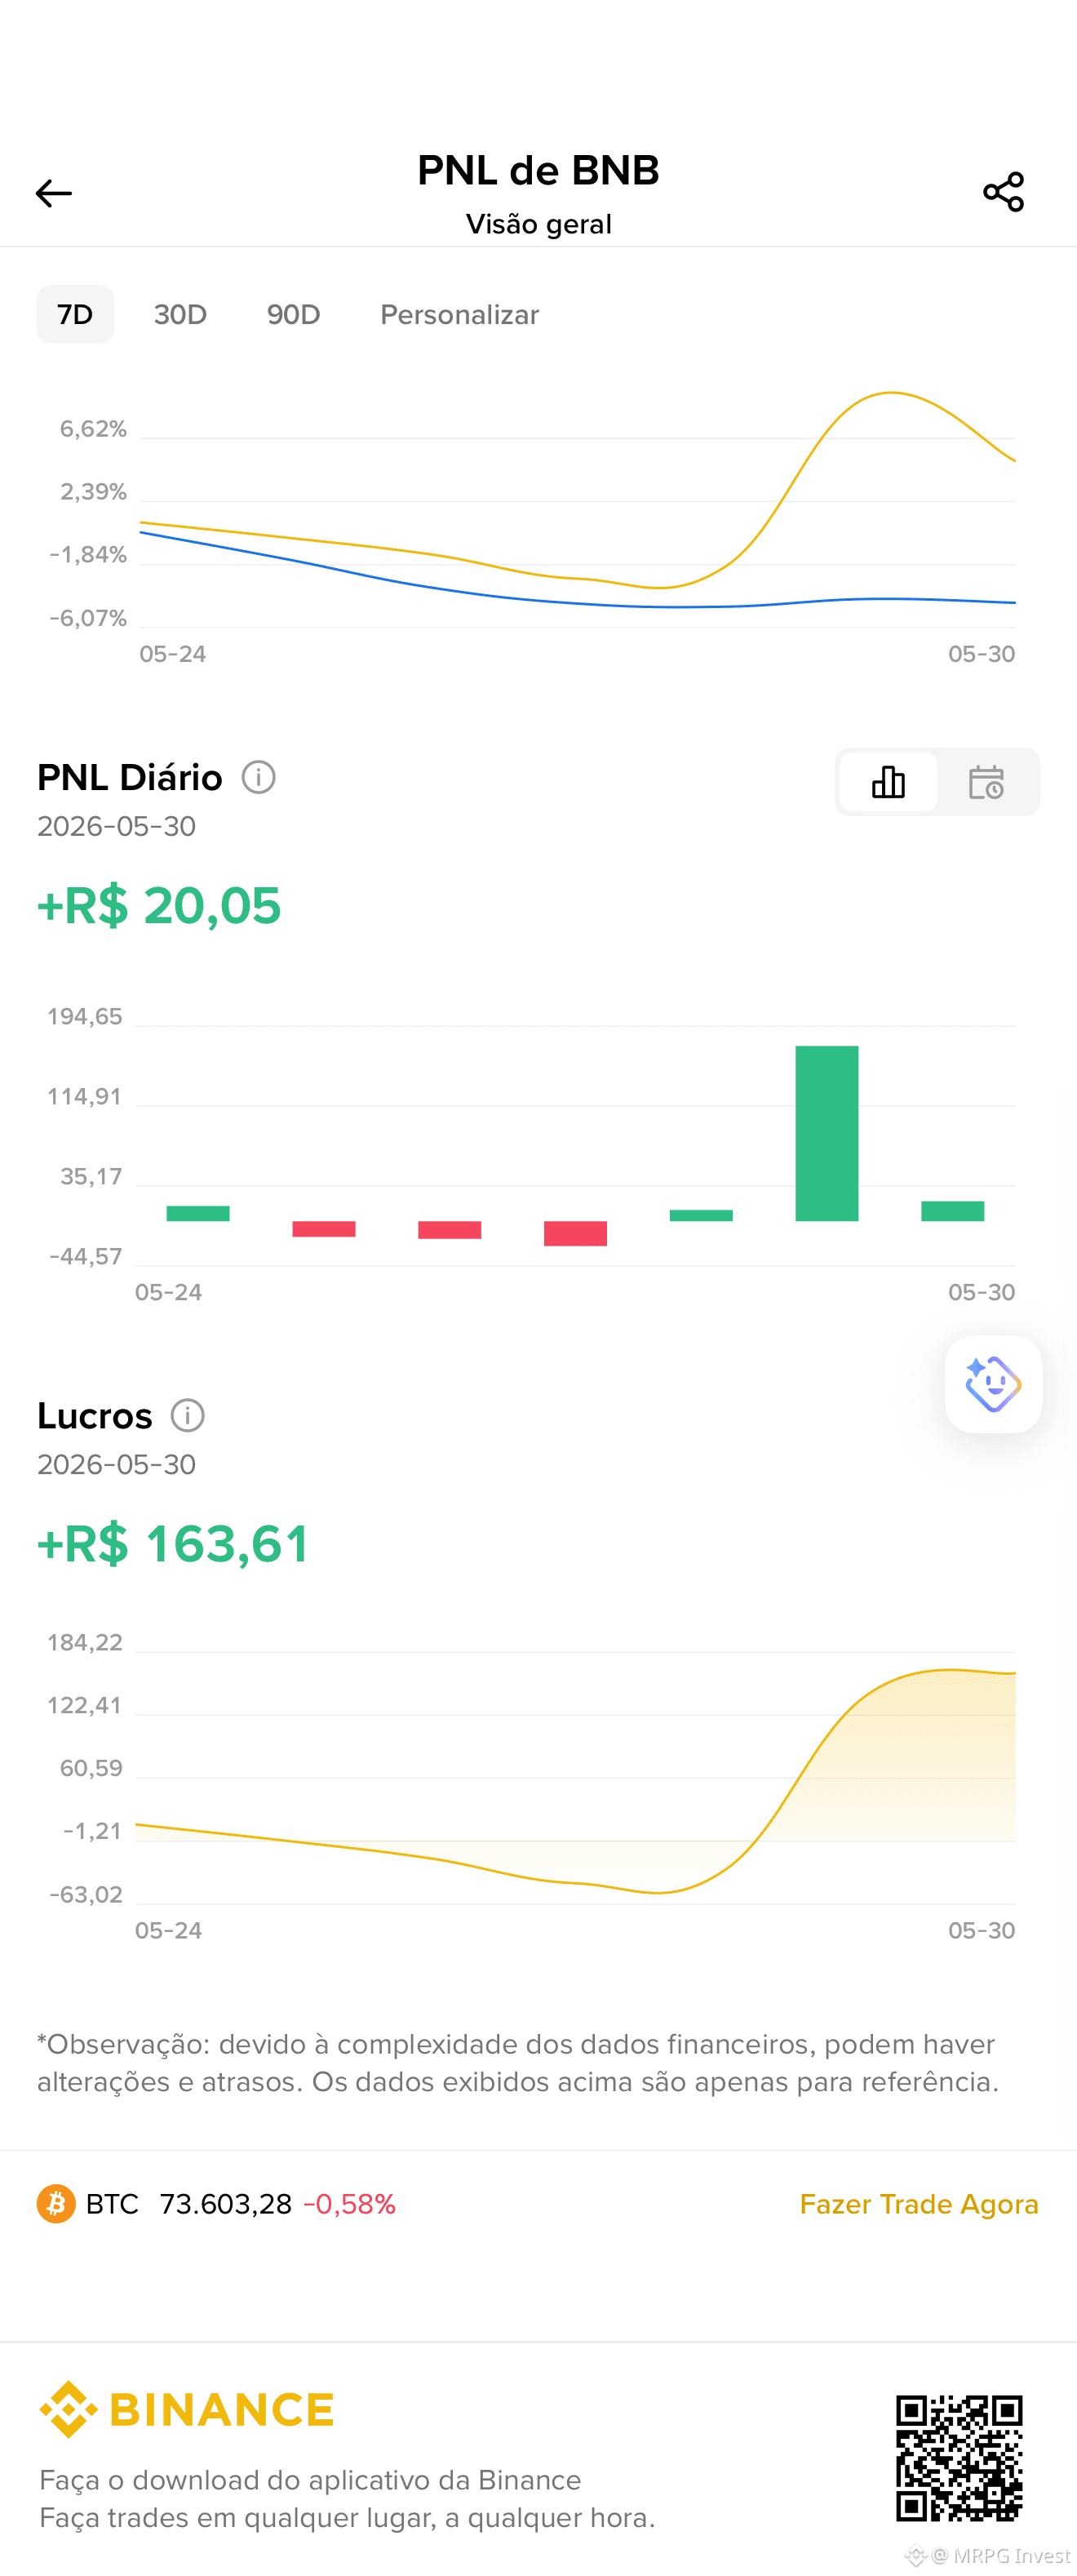Open Lucros info icon
Screen dimensions: 1077x2576
(x=188, y=1415)
